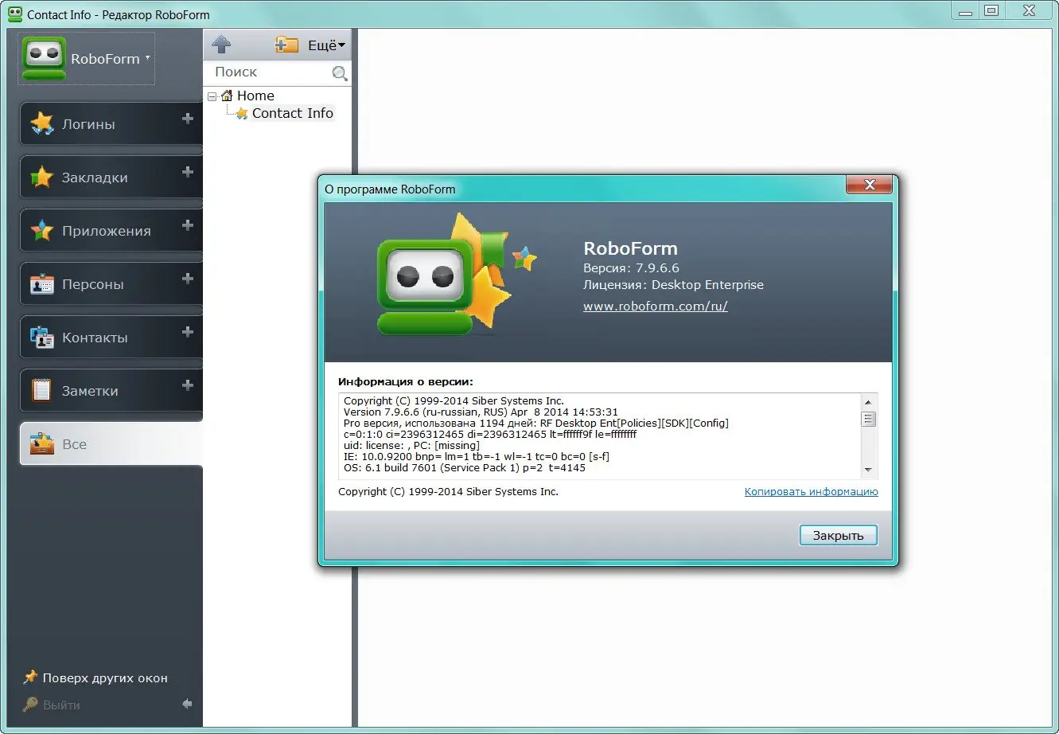Click the version info scrollbar up arrow
Image resolution: width=1059 pixels, height=734 pixels.
coord(868,401)
